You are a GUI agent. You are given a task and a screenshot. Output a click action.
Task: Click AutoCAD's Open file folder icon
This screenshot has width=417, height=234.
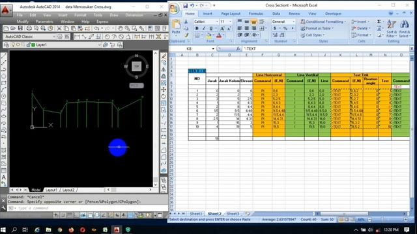coord(13,29)
